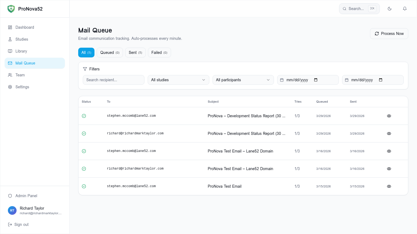Image resolution: width=417 pixels, height=234 pixels.
Task: Open the Search box in header
Action: pos(359,9)
